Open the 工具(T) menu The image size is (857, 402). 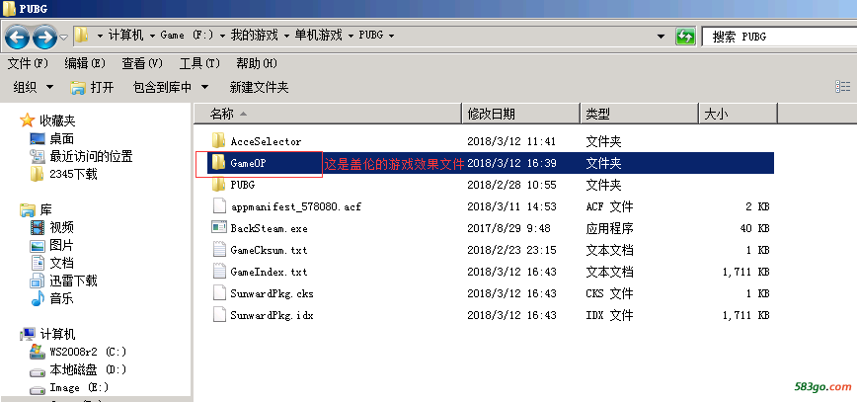[x=199, y=63]
